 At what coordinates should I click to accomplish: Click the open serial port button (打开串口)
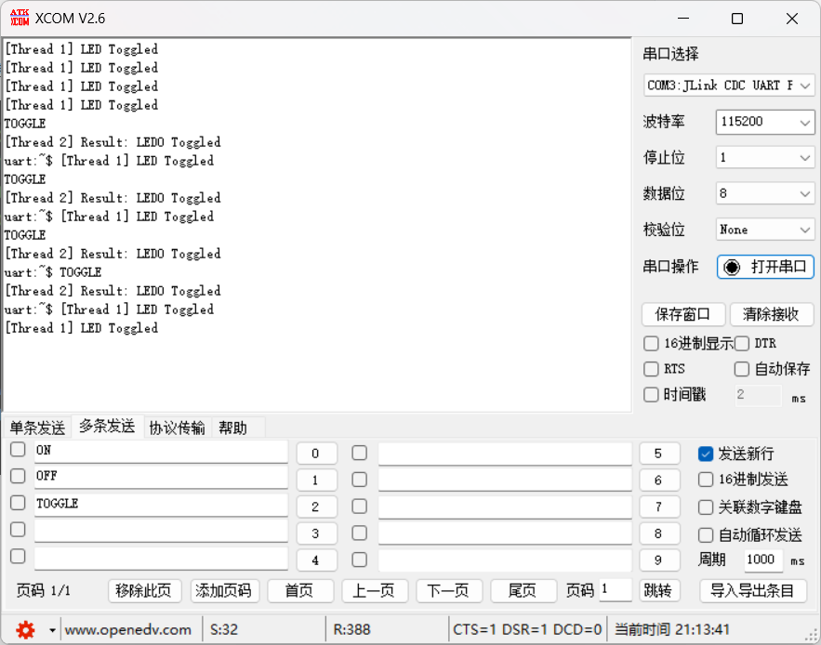[x=765, y=267]
